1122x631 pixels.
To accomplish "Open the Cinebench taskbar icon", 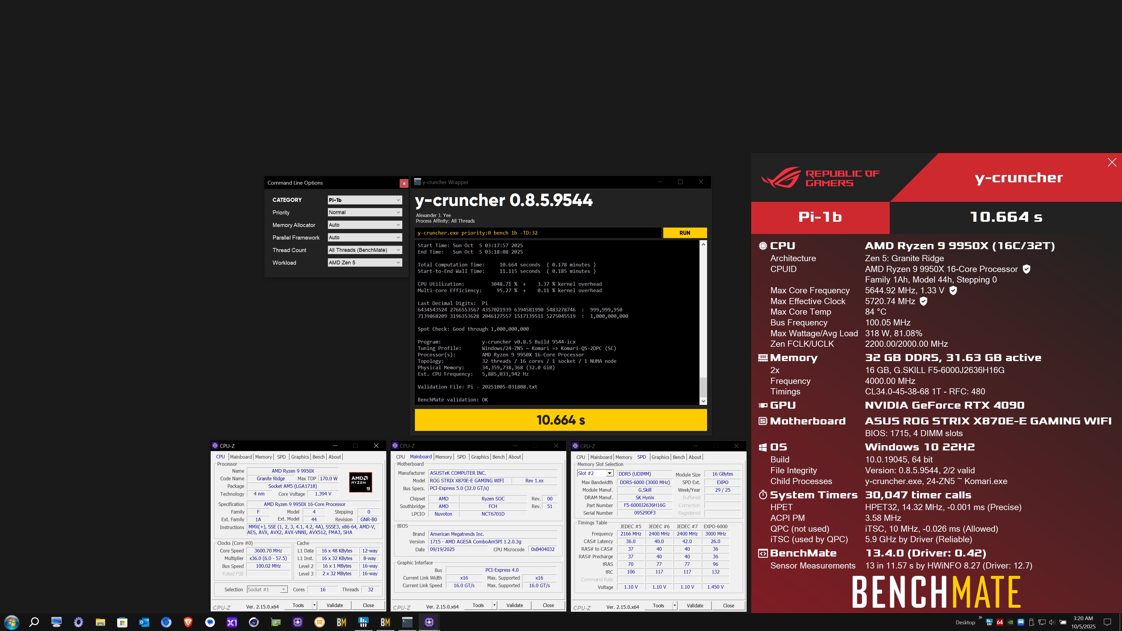I will 254,622.
